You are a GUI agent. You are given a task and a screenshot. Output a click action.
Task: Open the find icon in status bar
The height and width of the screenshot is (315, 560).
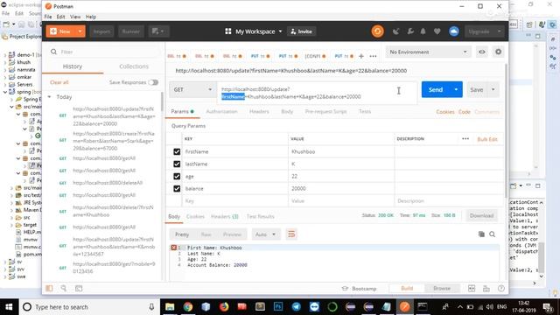[x=64, y=288]
